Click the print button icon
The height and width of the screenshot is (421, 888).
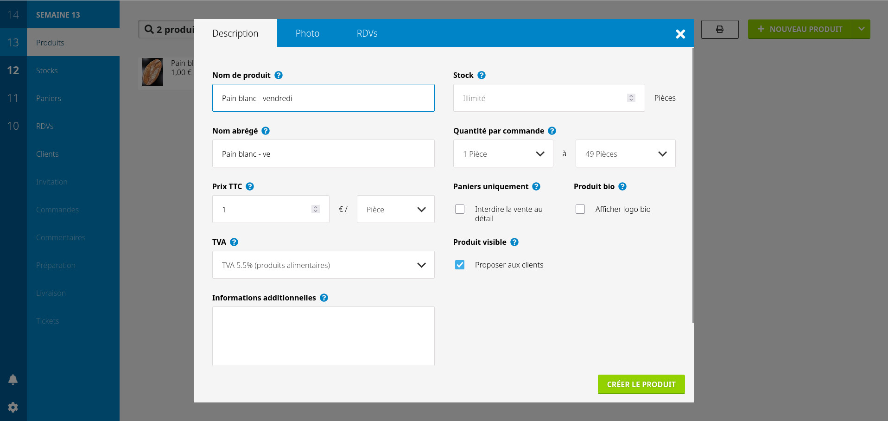(x=719, y=29)
